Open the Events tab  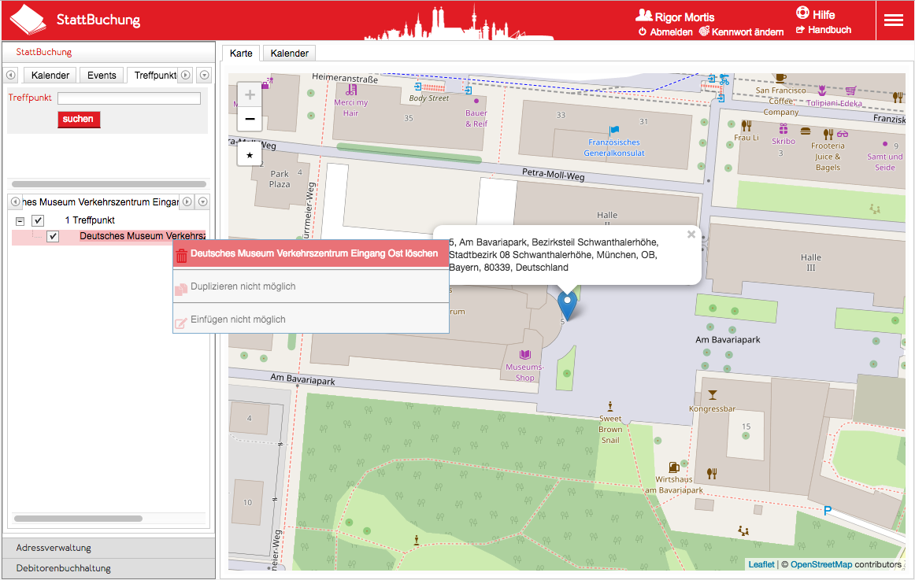coord(102,76)
